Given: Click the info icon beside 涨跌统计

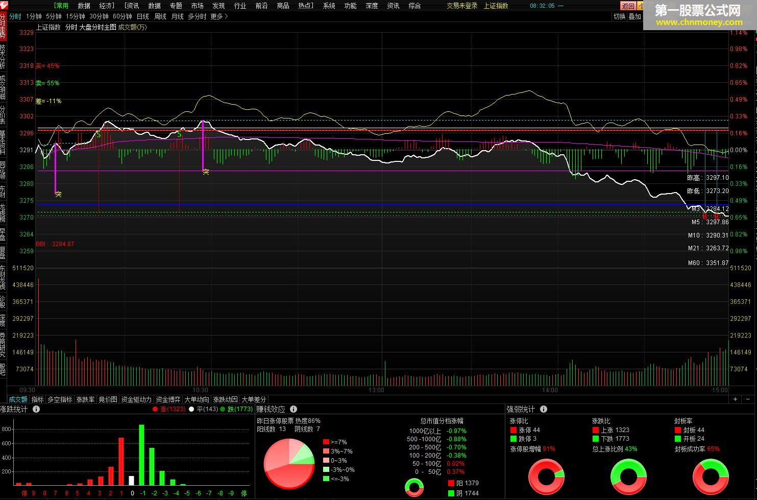Looking at the screenshot, I should tap(36, 409).
